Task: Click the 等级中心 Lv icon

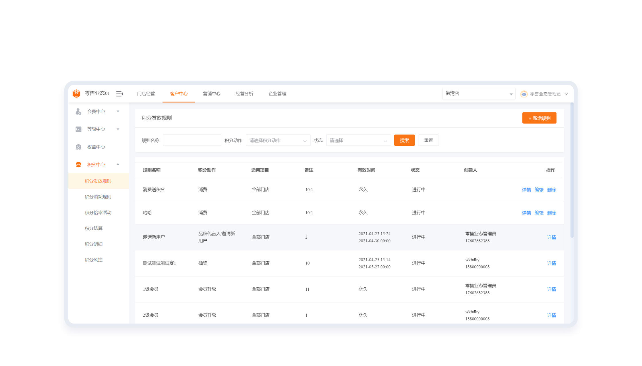Action: (x=78, y=129)
